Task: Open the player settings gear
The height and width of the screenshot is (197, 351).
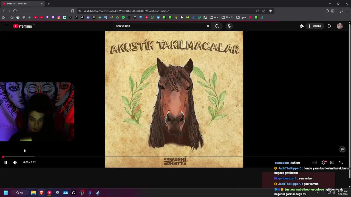Action: coord(324,163)
